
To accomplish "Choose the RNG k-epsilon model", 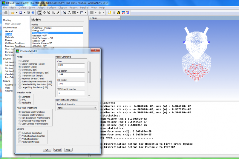I will point(20,100).
